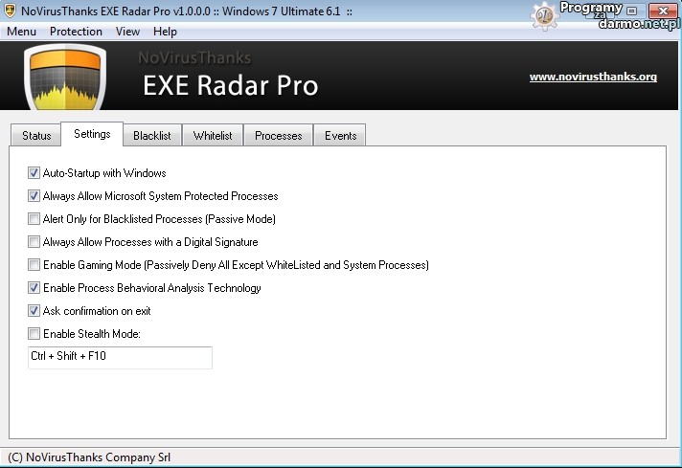
Task: Disable Auto-Startup with Windows checkbox
Action: [34, 173]
